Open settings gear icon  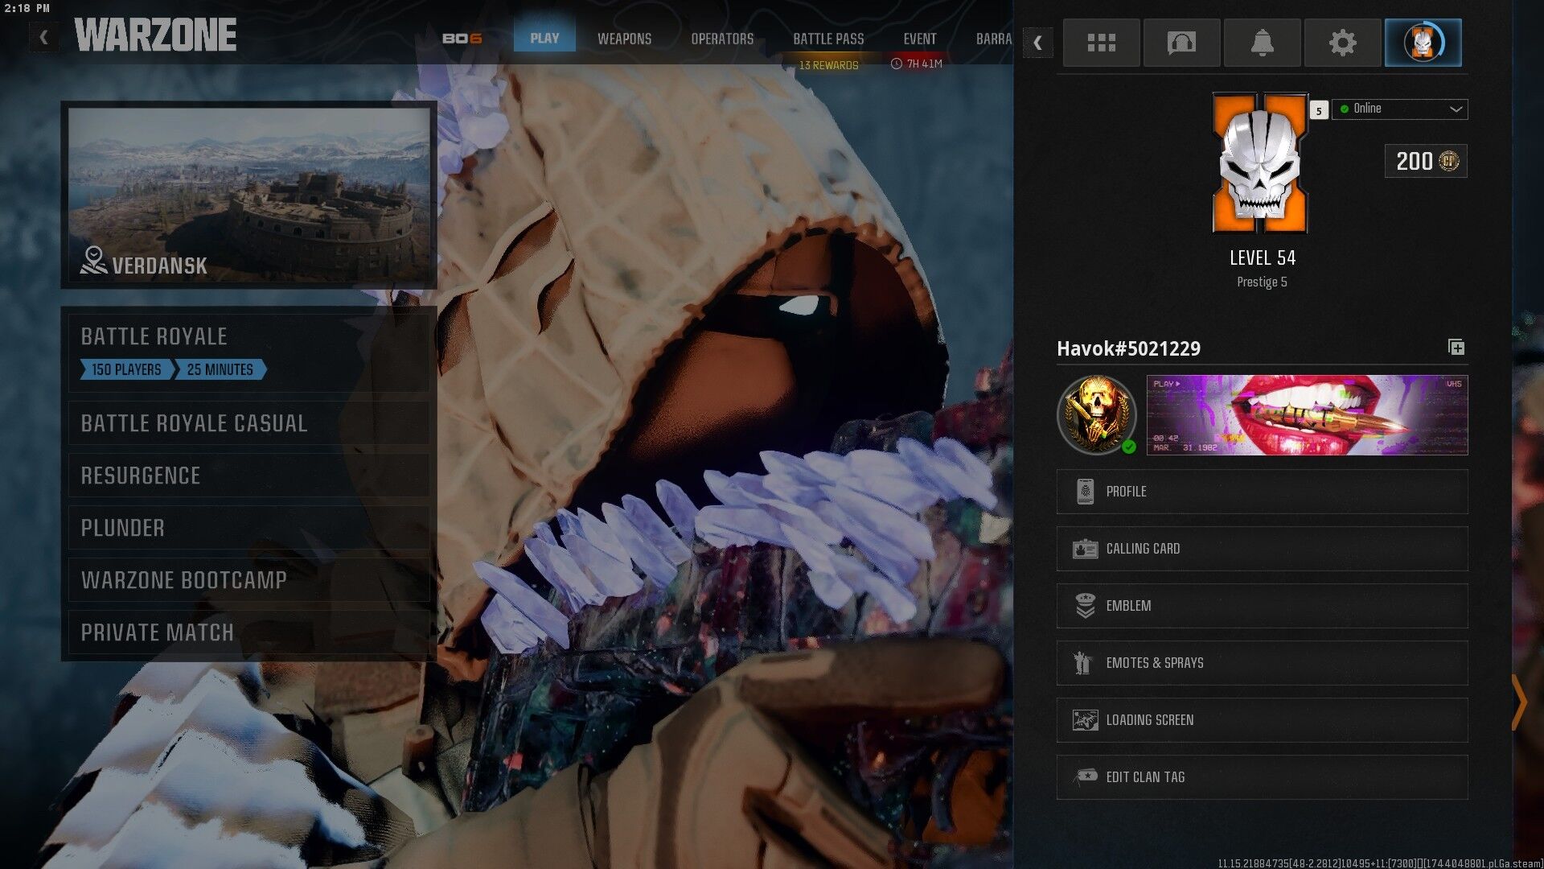pyautogui.click(x=1342, y=43)
